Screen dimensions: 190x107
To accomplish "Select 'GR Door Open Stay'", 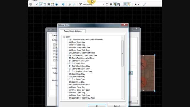I will pyautogui.click(x=77, y=77).
